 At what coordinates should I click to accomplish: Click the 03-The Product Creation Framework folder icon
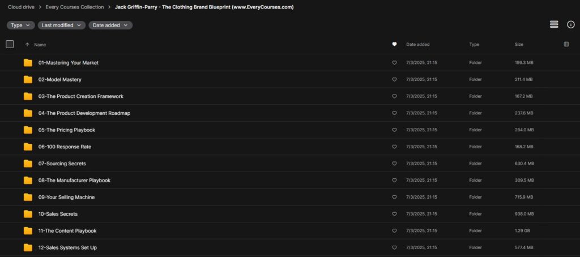tap(28, 96)
